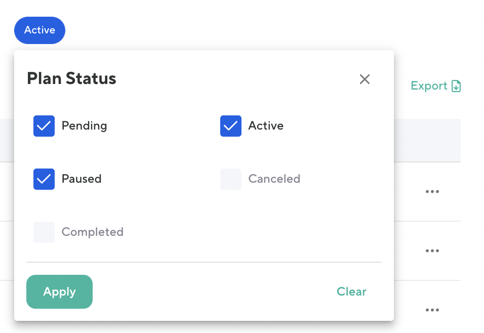Uncheck the Active status checkbox
Viewport: 484px width, 333px height.
(231, 126)
